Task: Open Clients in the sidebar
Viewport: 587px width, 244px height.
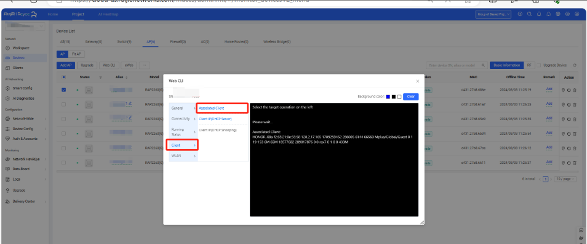Action: click(18, 68)
